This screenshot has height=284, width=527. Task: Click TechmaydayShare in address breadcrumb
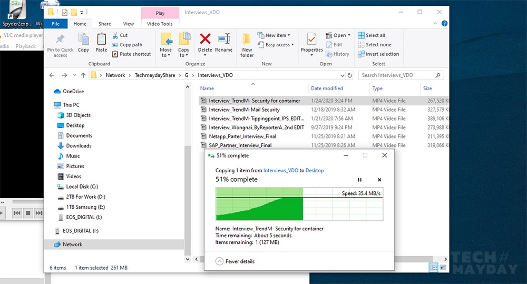[x=155, y=75]
